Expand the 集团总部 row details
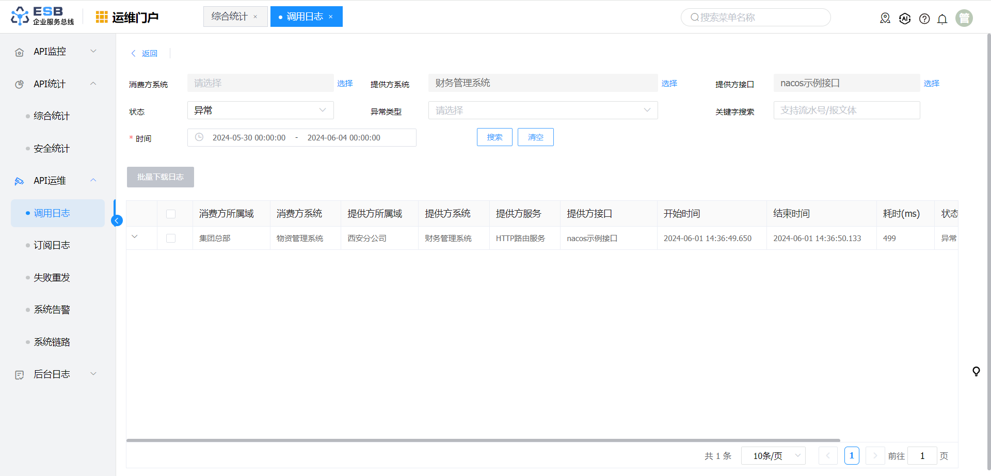The height and width of the screenshot is (476, 991). click(135, 236)
